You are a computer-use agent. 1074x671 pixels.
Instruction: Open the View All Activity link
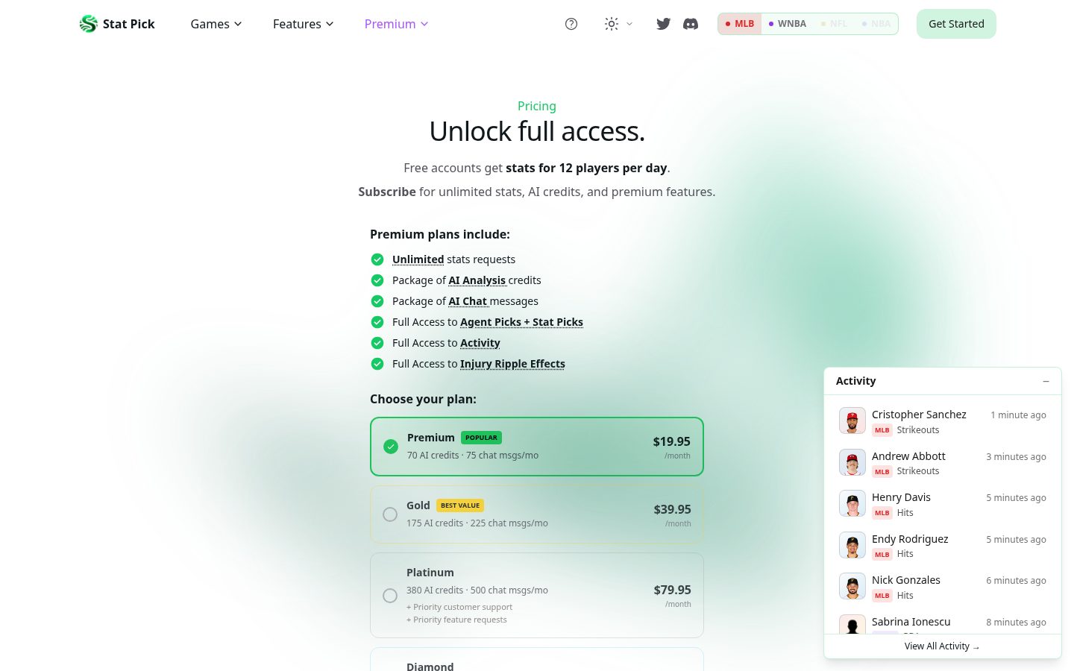click(942, 646)
